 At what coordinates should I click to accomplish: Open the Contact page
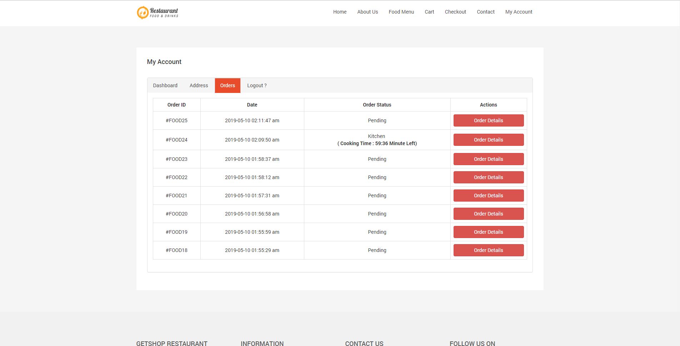(485, 12)
